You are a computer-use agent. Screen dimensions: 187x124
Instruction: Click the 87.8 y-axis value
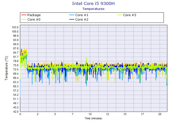pyautogui.click(x=16, y=48)
